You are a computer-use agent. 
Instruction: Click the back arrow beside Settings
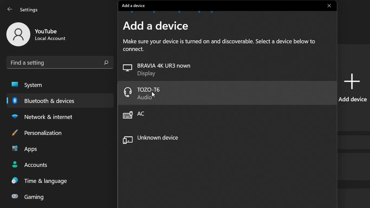(10, 10)
